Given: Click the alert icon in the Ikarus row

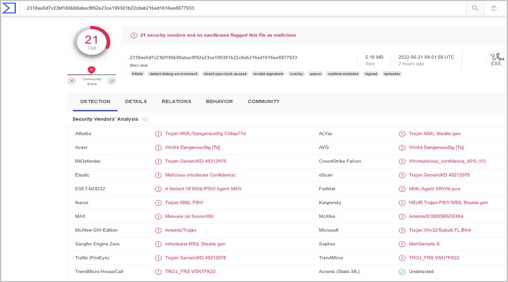Looking at the screenshot, I should 158,202.
